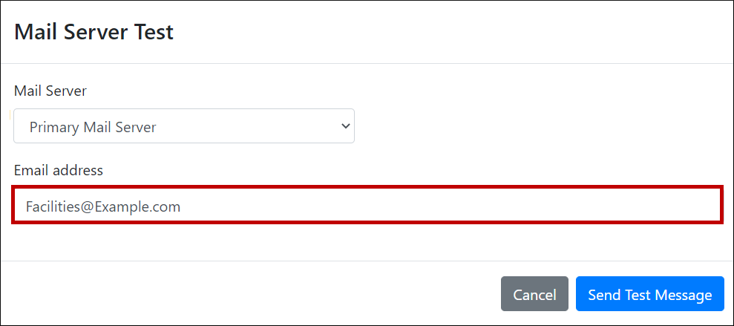
Task: Click the word 'Send' on the submit button
Action: [x=604, y=295]
